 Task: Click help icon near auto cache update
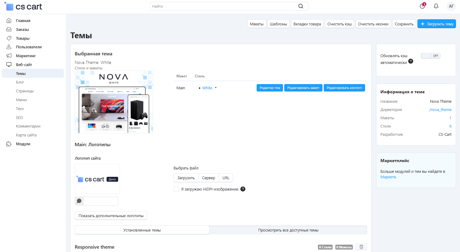click(x=411, y=61)
